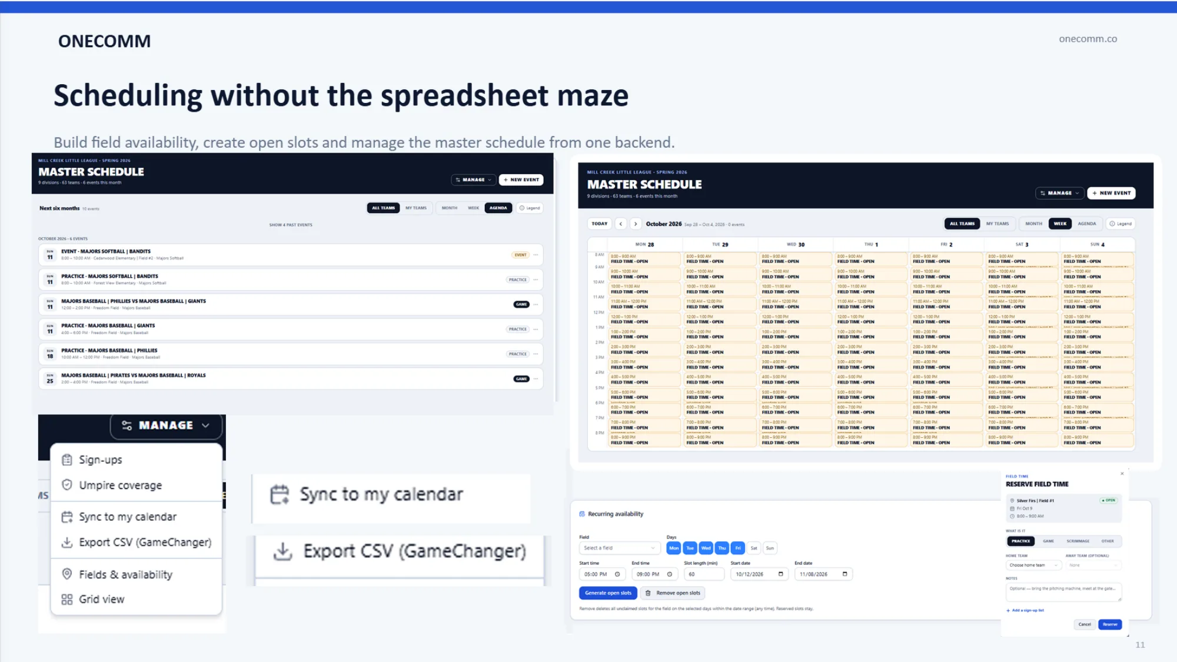Click the clock icon in End time field
The height and width of the screenshot is (662, 1177).
pos(670,574)
